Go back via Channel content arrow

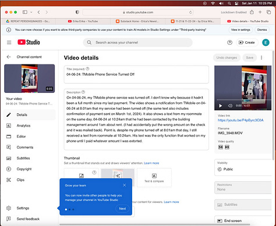[9, 57]
